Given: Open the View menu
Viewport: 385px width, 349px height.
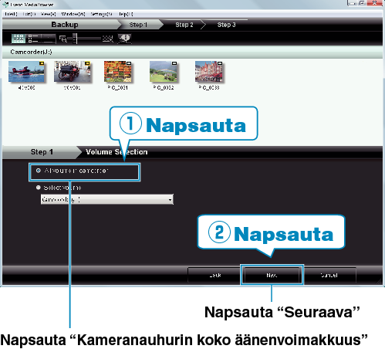Looking at the screenshot, I should pyautogui.click(x=48, y=14).
